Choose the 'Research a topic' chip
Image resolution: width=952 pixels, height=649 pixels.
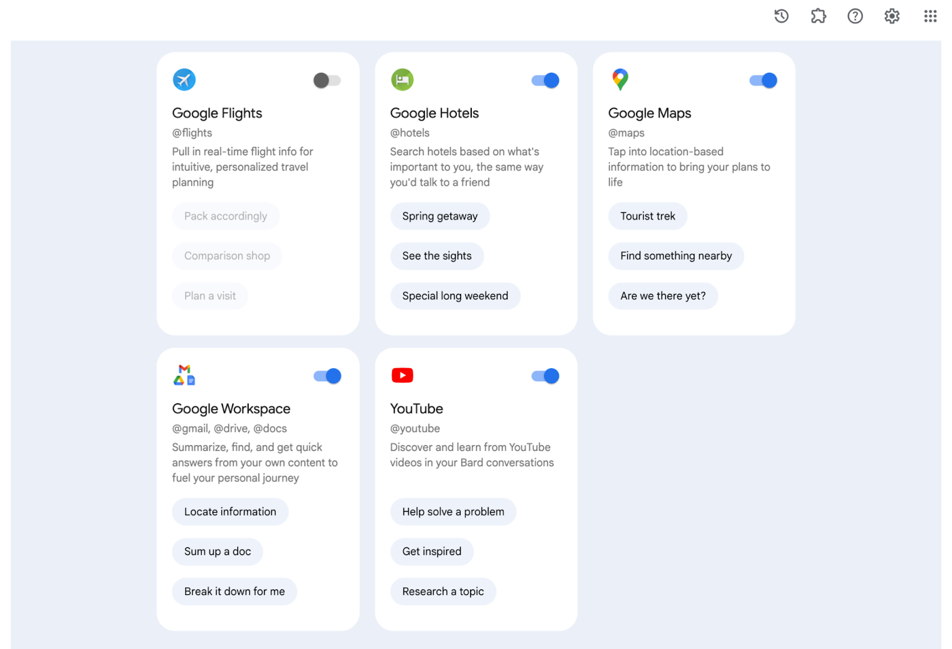click(443, 591)
